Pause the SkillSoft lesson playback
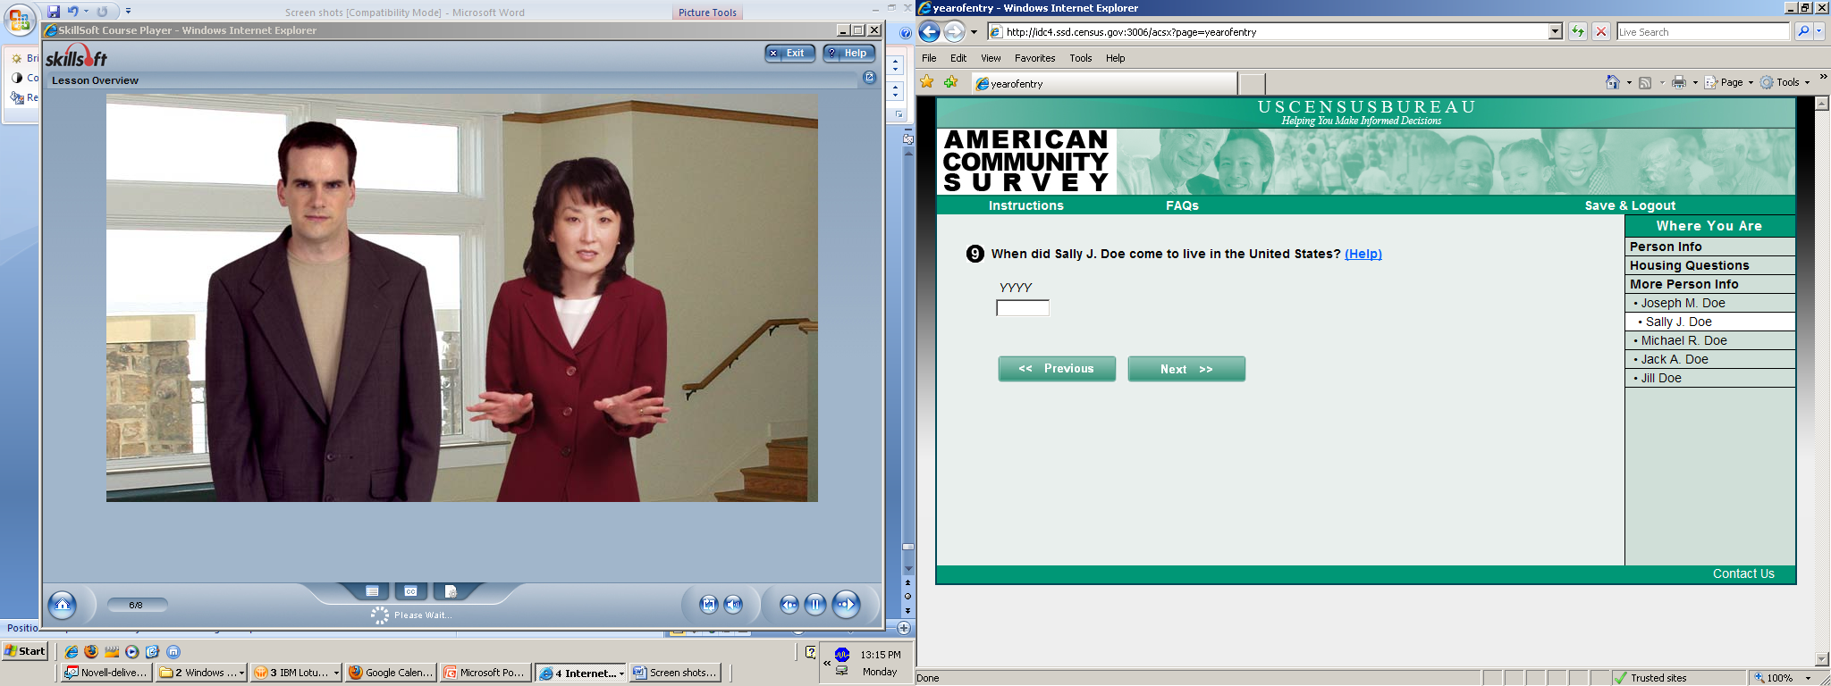The image size is (1831, 686). click(x=815, y=605)
